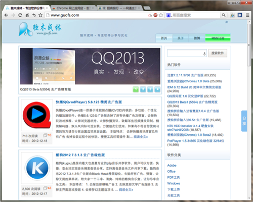Close the 招商银行 tab
Screen dimensions: 253x202
(x=139, y=8)
